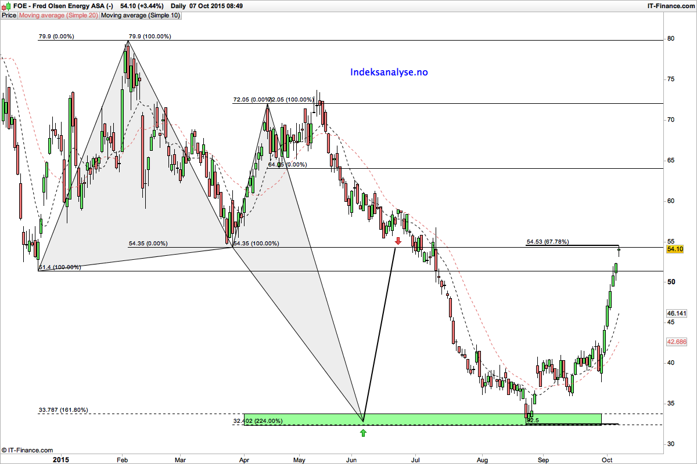Click the red 42.686 moving average tag
Image resolution: width=697 pixels, height=464 pixels.
[677, 342]
